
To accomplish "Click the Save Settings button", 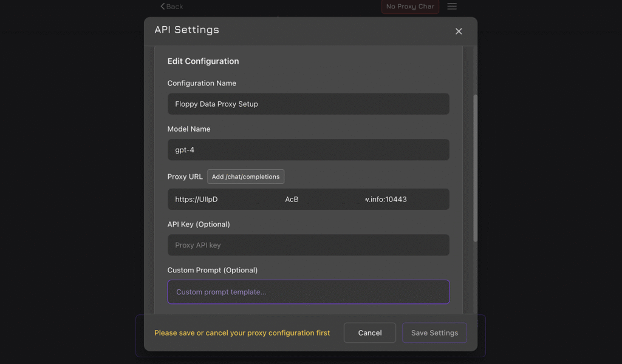I will click(x=434, y=332).
